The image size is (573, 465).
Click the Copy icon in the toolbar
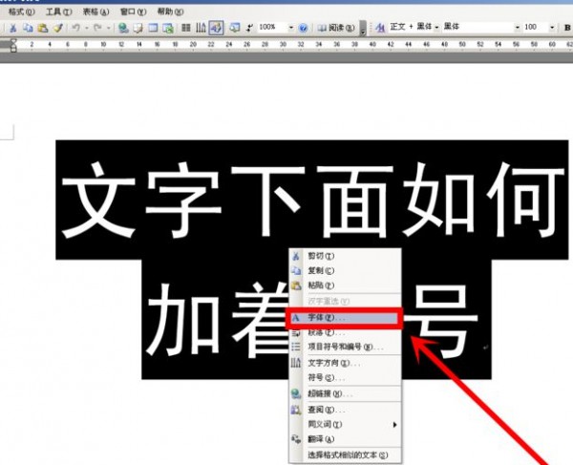click(x=28, y=28)
